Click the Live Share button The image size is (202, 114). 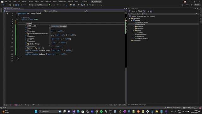coord(186,5)
